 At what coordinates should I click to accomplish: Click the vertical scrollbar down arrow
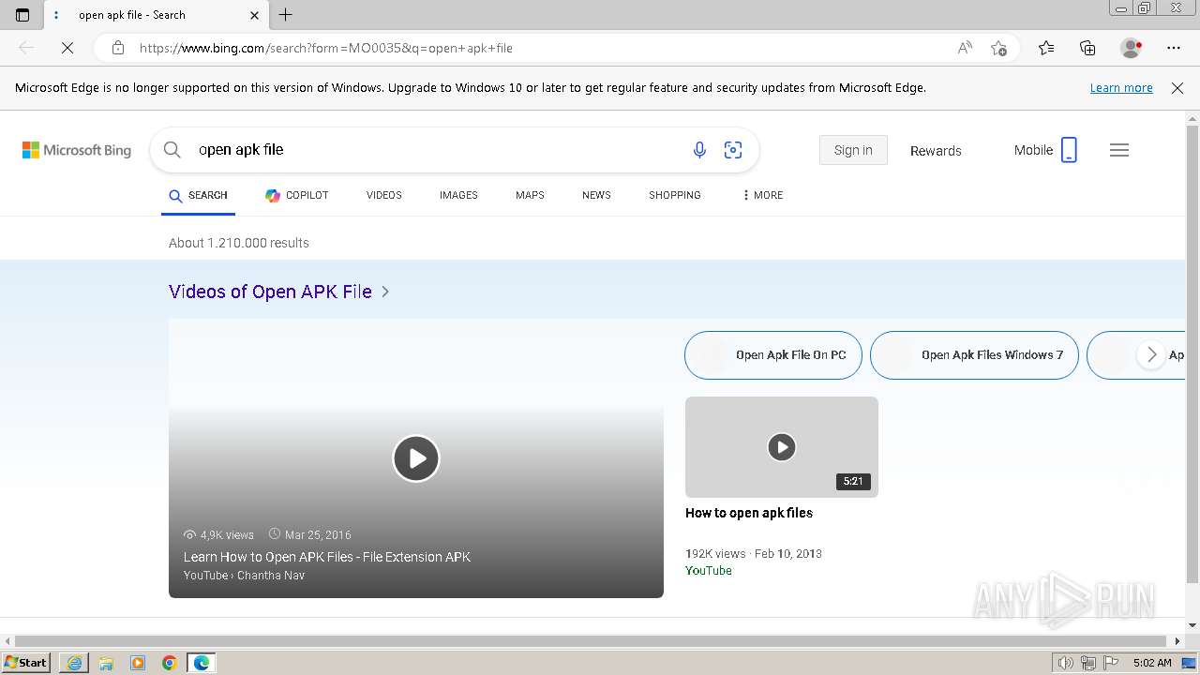pyautogui.click(x=1192, y=624)
